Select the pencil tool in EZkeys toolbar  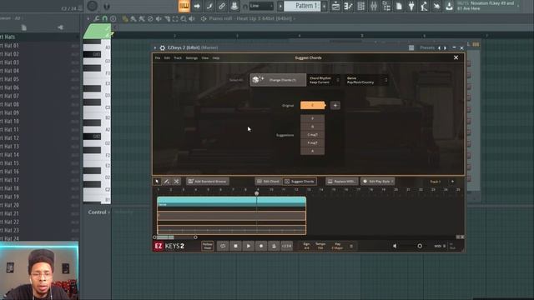[167, 182]
